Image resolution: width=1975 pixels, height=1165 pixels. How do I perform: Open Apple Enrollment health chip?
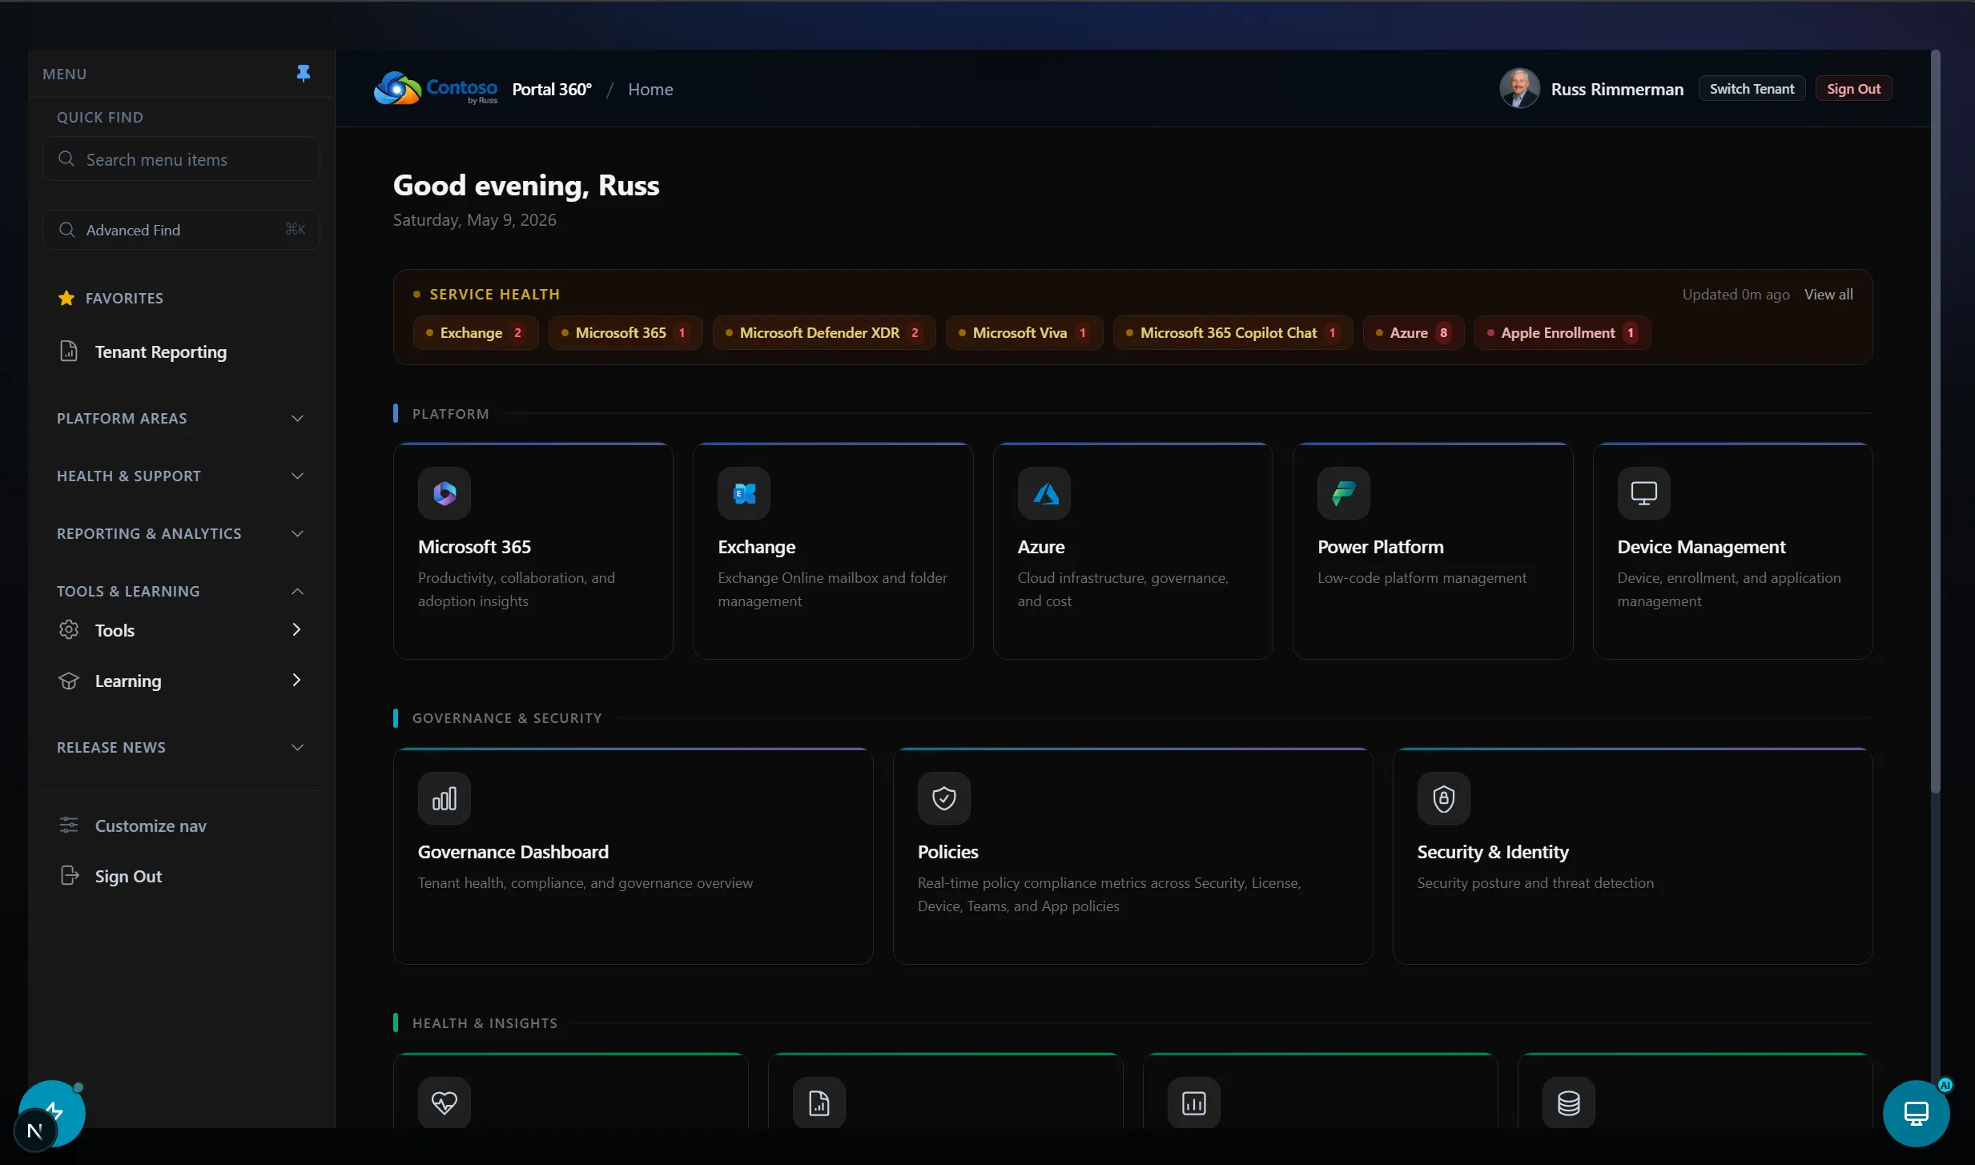pyautogui.click(x=1563, y=332)
